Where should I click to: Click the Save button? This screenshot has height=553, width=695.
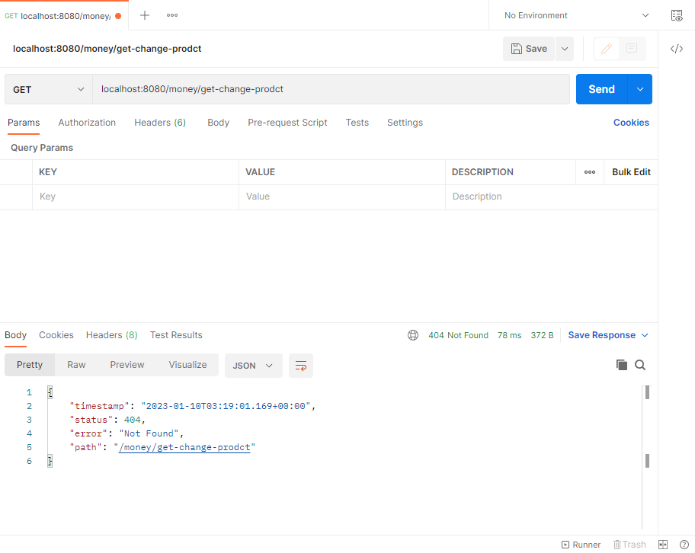pos(529,49)
